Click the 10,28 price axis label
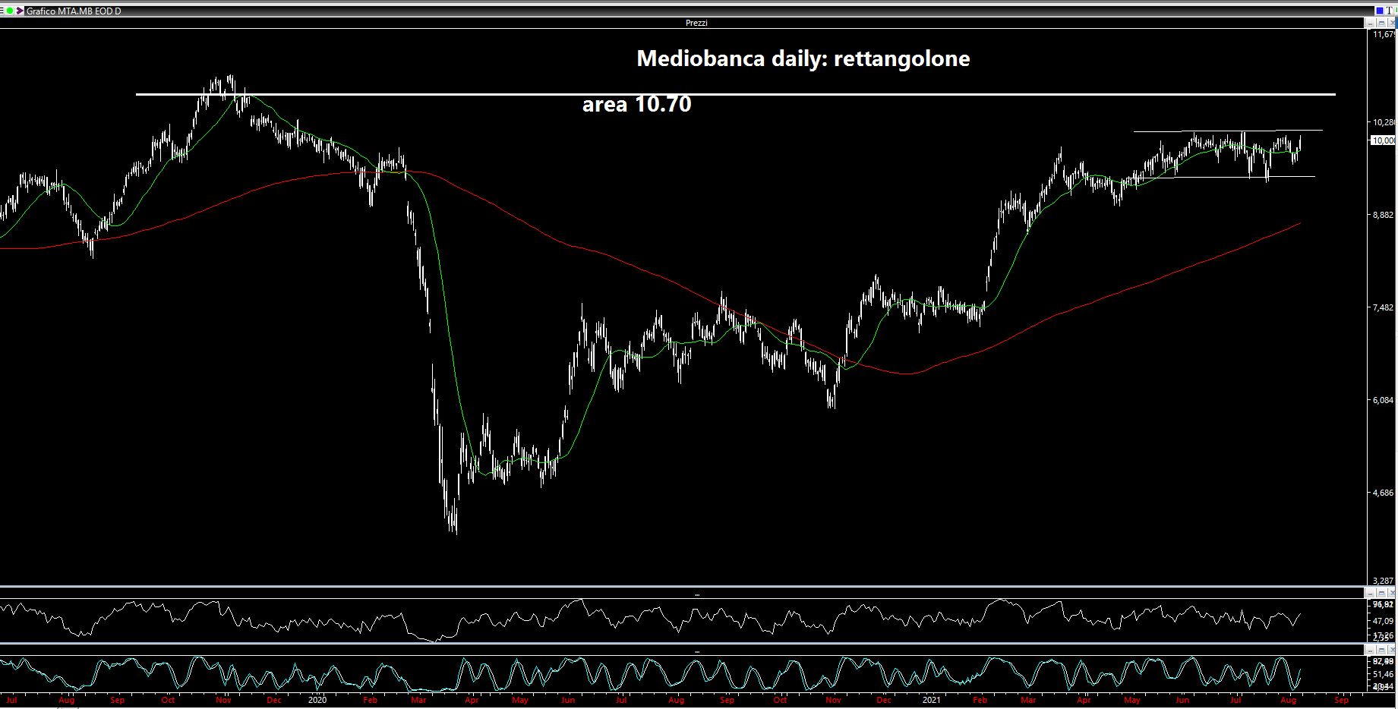The width and height of the screenshot is (1398, 709). (x=1384, y=122)
